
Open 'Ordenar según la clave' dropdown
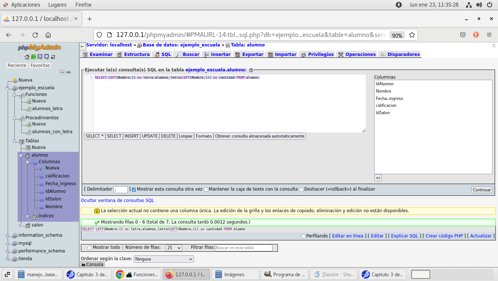164,259
